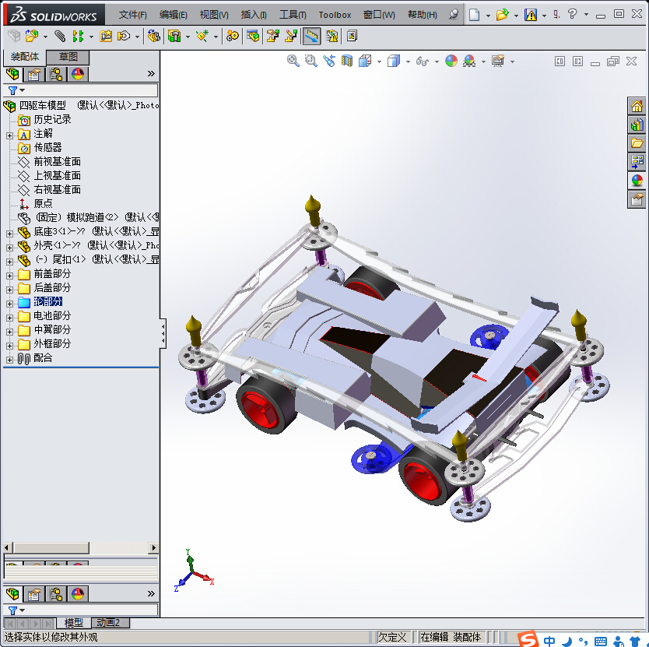Screen dimensions: 649x647
Task: Switch to the 装配体 tab
Action: tap(24, 57)
